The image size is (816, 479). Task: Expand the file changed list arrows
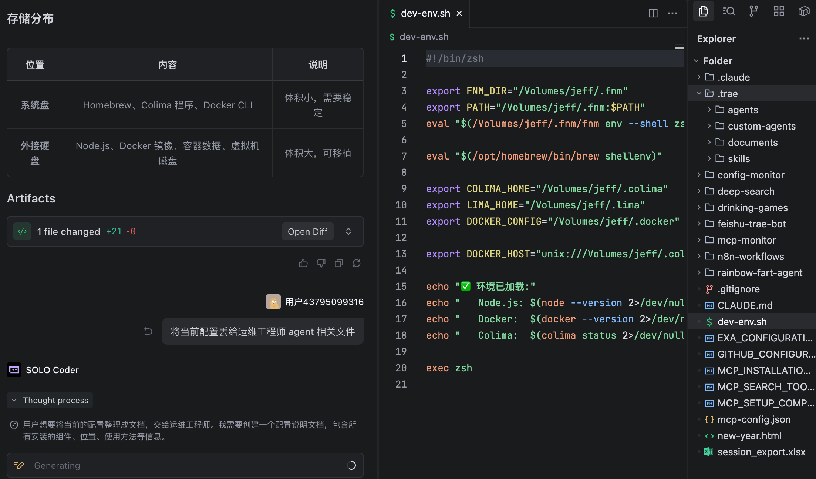[348, 231]
